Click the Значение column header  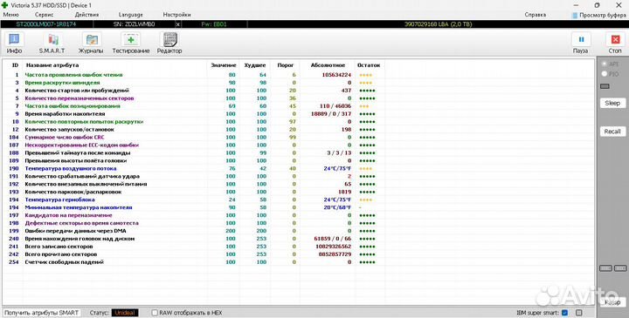224,64
